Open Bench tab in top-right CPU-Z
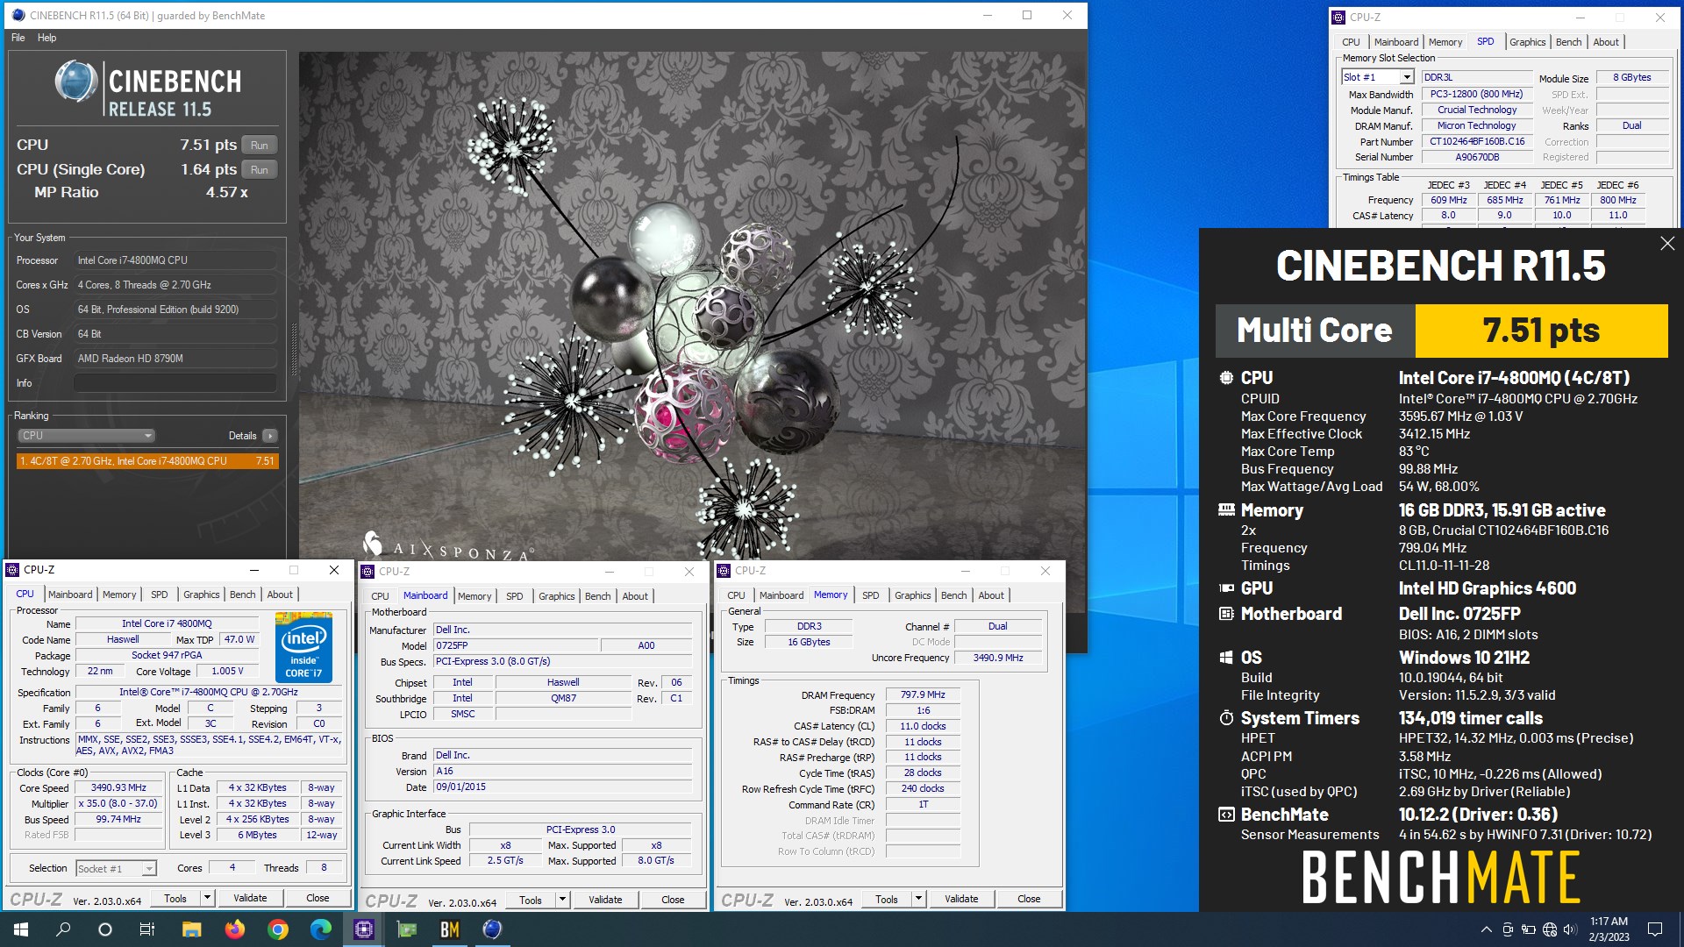 point(1568,42)
